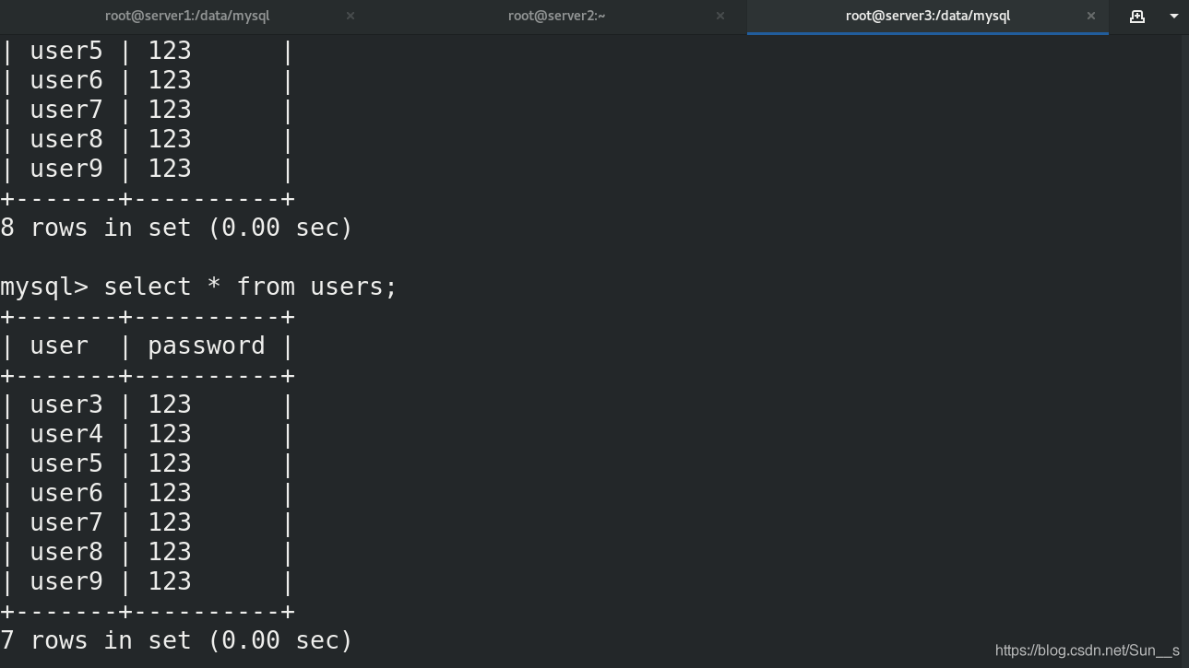Click the mysql> prompt text
The image size is (1189, 668).
coord(44,287)
